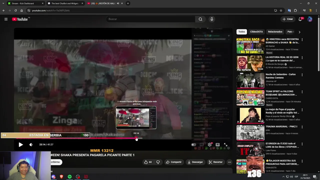The image size is (320, 180).
Task: Show more filter chips with right arrow
Action: coord(299,32)
